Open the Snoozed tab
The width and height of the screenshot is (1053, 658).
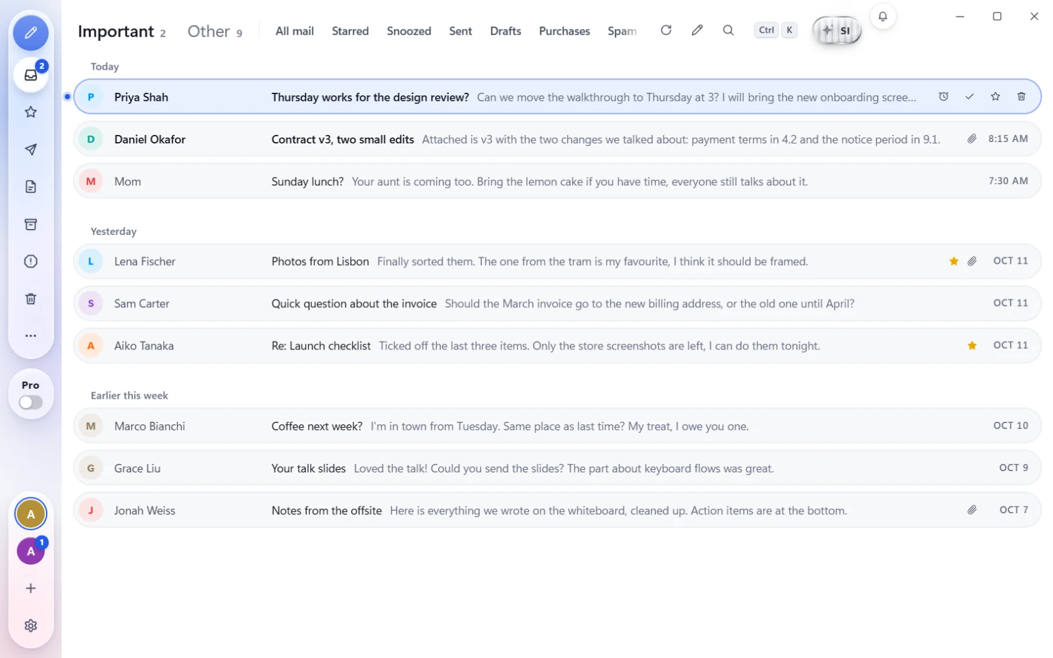click(409, 31)
